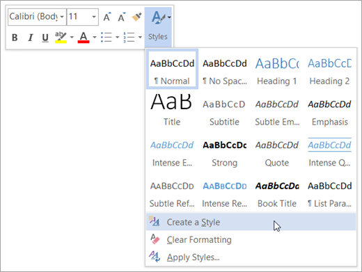Click the numbered list icon
The image size is (362, 272).
pyautogui.click(x=129, y=38)
